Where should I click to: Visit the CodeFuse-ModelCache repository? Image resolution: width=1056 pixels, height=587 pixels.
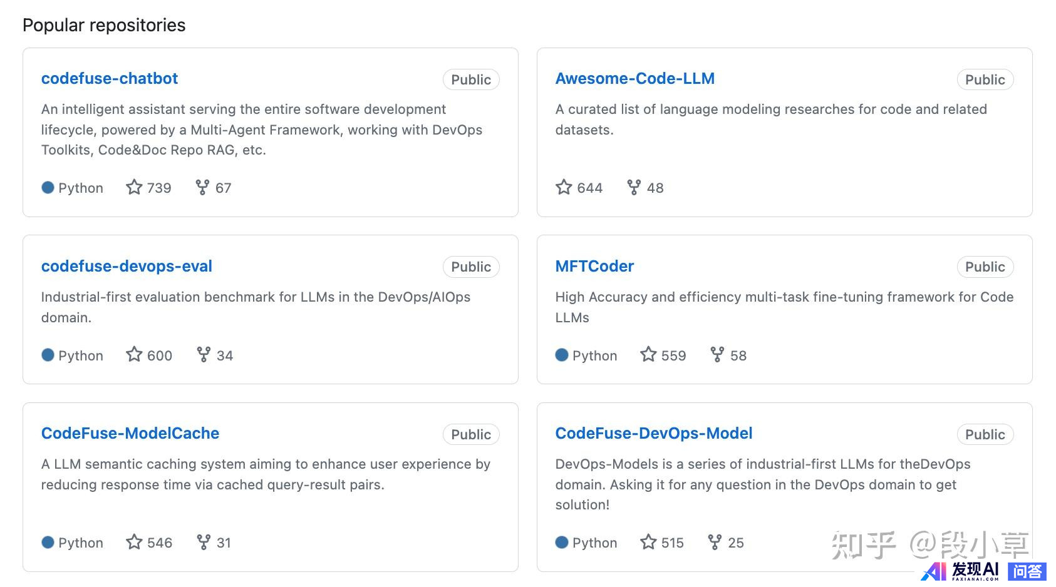130,434
